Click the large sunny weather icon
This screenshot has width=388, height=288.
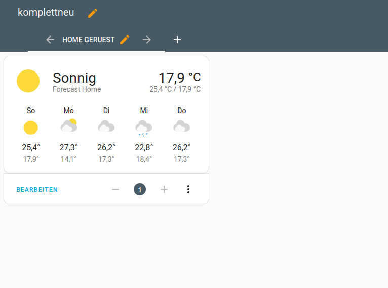pos(28,81)
